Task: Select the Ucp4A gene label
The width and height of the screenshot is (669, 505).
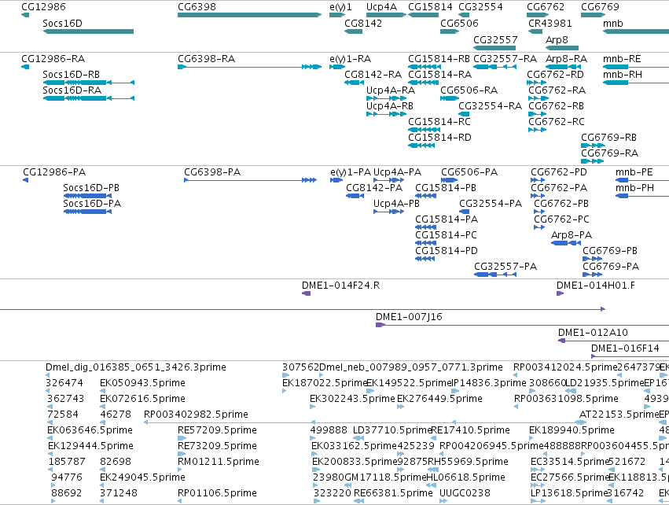Action: tap(381, 7)
